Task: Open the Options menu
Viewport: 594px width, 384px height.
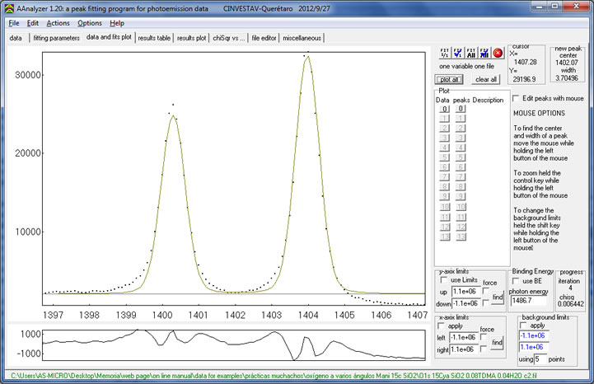Action: [x=90, y=23]
